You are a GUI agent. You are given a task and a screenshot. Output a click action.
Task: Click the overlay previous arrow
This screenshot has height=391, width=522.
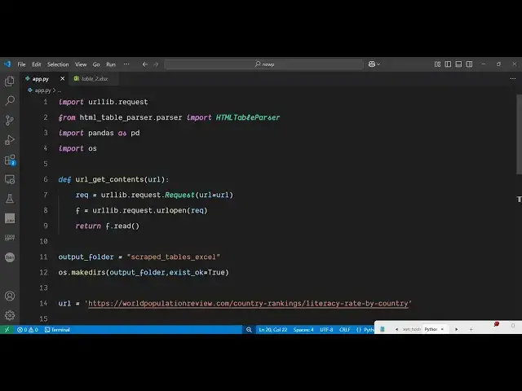[396, 329]
